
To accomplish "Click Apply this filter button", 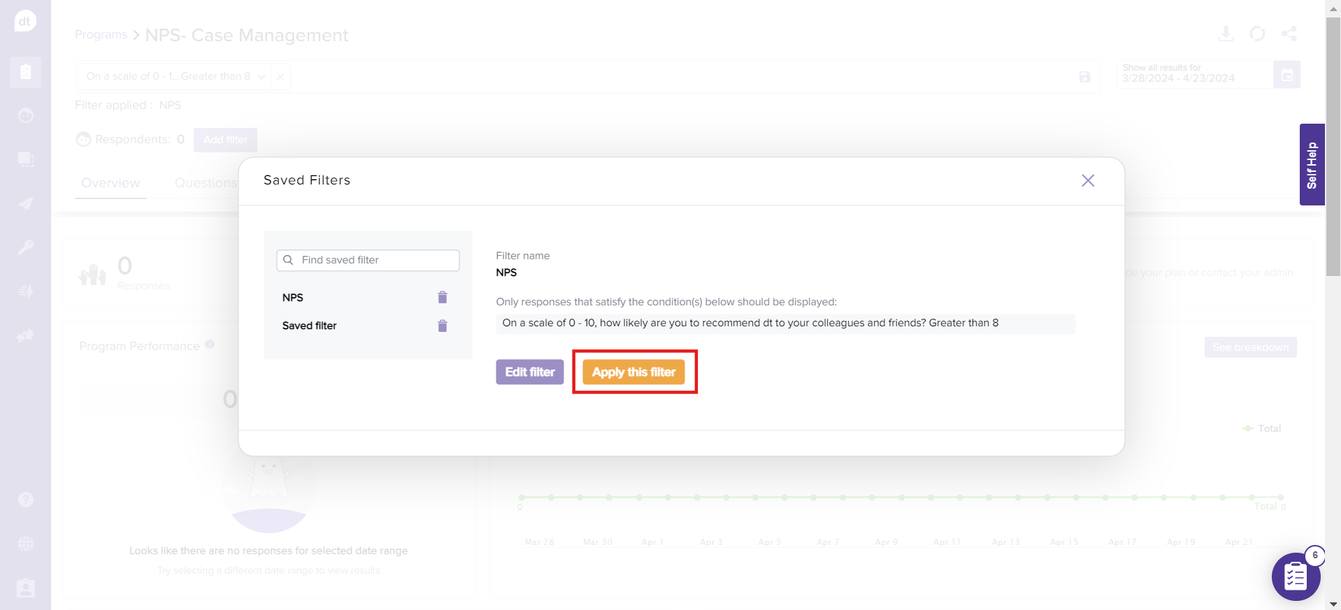I will click(x=634, y=372).
